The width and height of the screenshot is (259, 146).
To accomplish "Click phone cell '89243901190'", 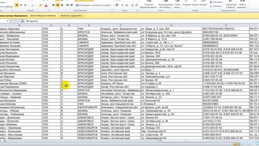I will click(226, 32).
